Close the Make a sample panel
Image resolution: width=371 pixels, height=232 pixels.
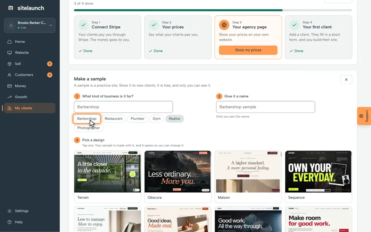click(x=346, y=79)
